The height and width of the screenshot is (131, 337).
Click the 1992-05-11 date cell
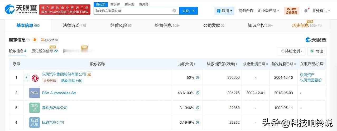pyautogui.click(x=283, y=108)
